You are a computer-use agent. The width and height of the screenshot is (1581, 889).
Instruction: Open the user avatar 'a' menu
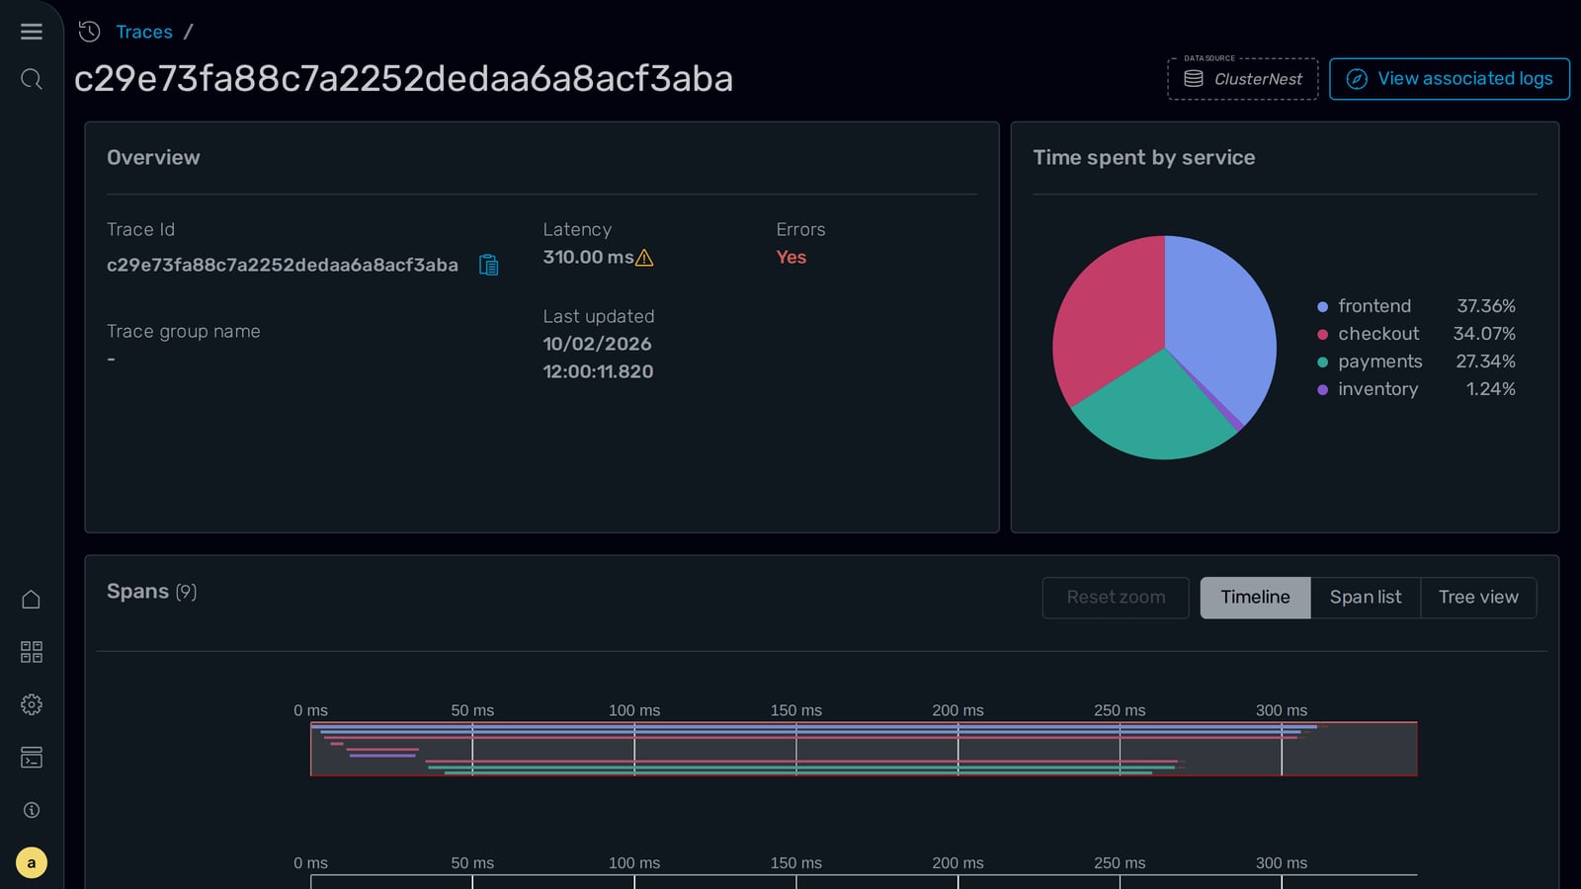coord(32,862)
